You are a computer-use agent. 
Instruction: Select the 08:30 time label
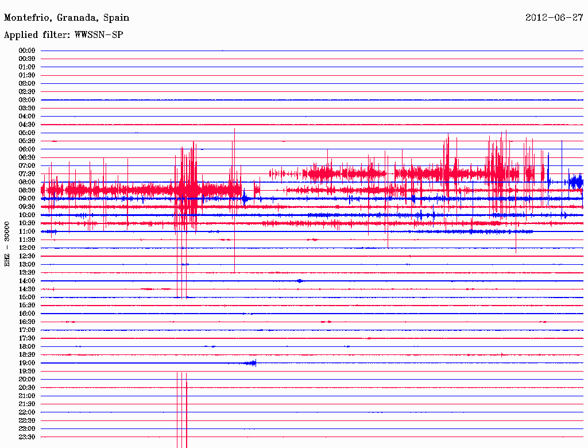[x=27, y=191]
